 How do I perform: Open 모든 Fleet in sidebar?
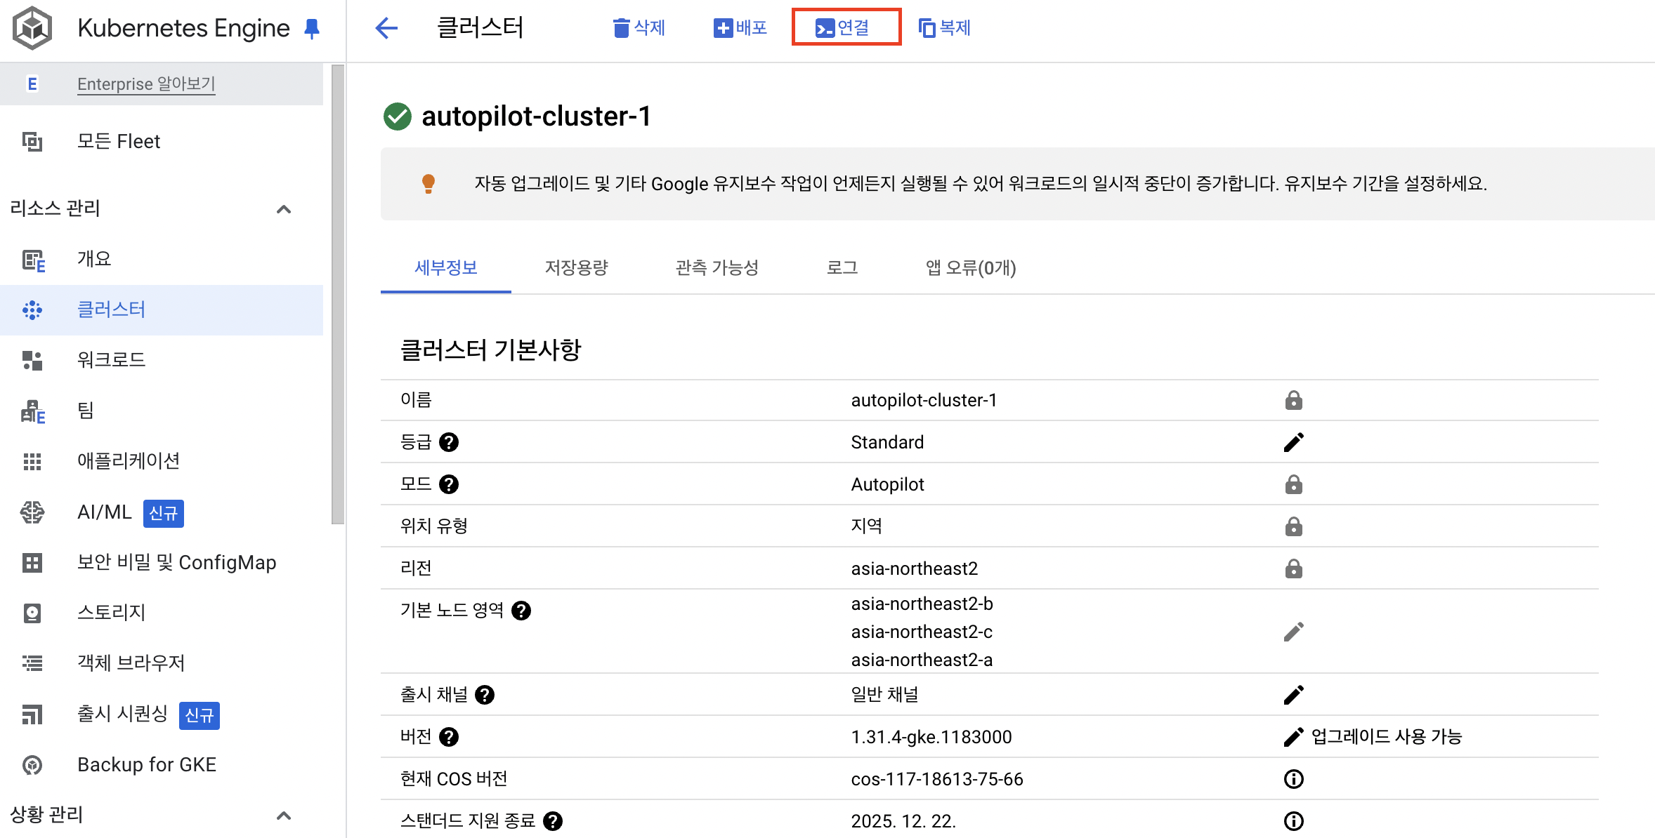tap(119, 141)
